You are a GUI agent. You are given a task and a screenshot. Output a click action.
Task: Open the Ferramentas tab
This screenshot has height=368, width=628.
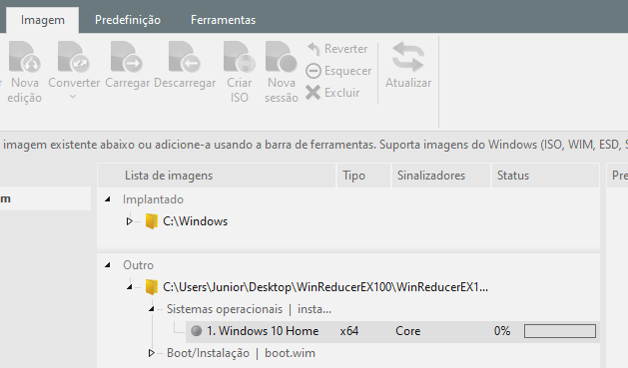coord(223,20)
